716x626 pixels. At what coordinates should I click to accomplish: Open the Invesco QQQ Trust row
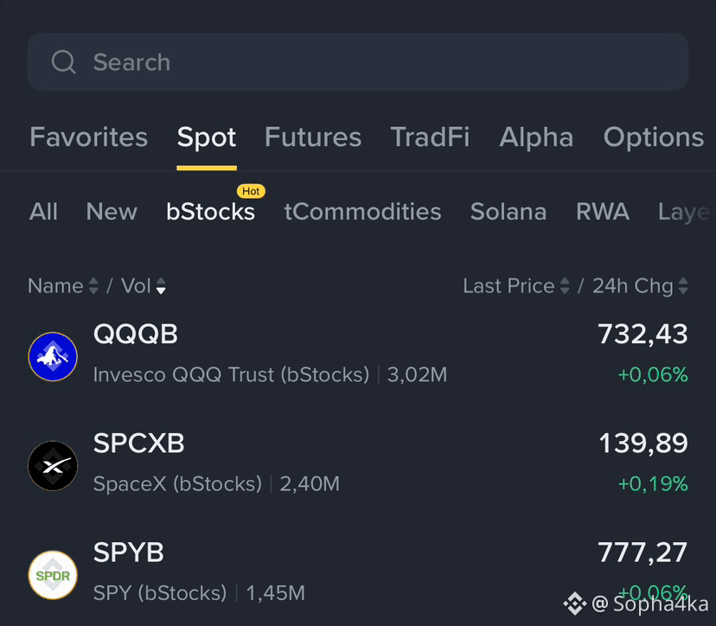(x=358, y=355)
